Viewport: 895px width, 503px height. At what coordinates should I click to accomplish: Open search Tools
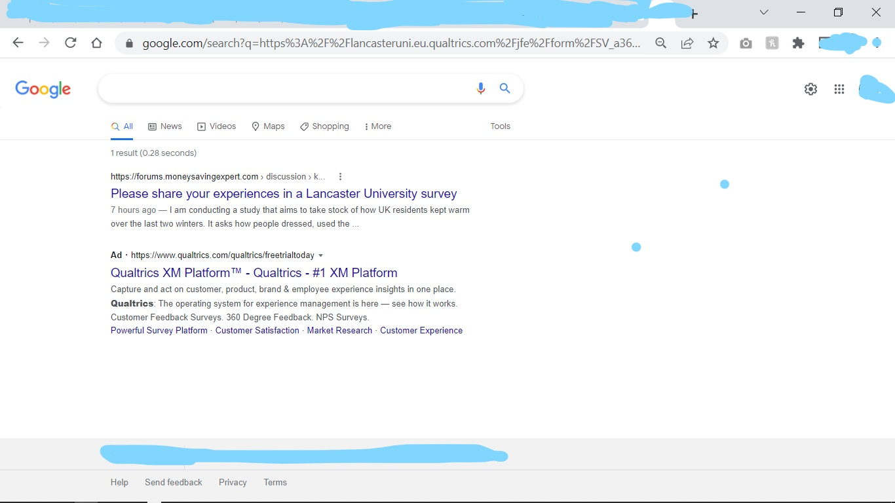click(x=500, y=126)
